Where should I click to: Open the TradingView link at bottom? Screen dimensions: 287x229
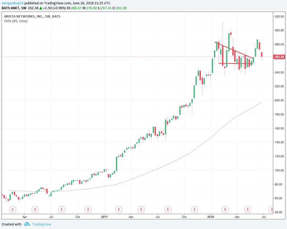click(x=41, y=224)
